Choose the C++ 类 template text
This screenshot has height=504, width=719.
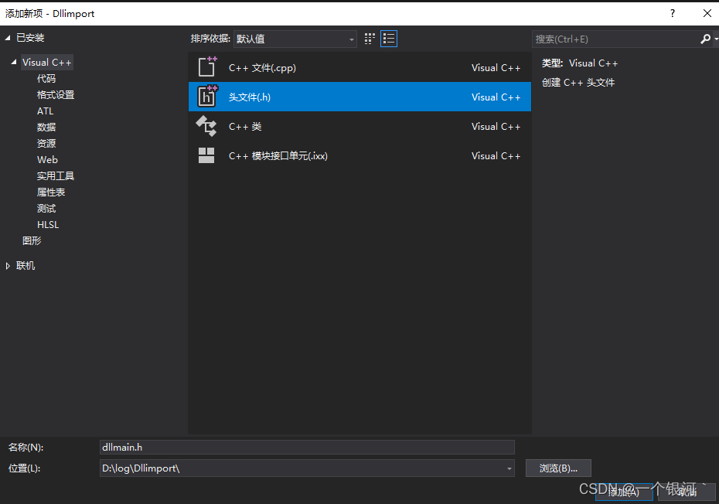click(245, 126)
